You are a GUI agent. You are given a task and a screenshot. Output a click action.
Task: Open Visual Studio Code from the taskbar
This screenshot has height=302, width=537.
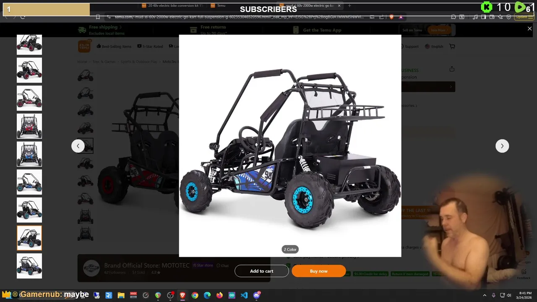click(244, 295)
